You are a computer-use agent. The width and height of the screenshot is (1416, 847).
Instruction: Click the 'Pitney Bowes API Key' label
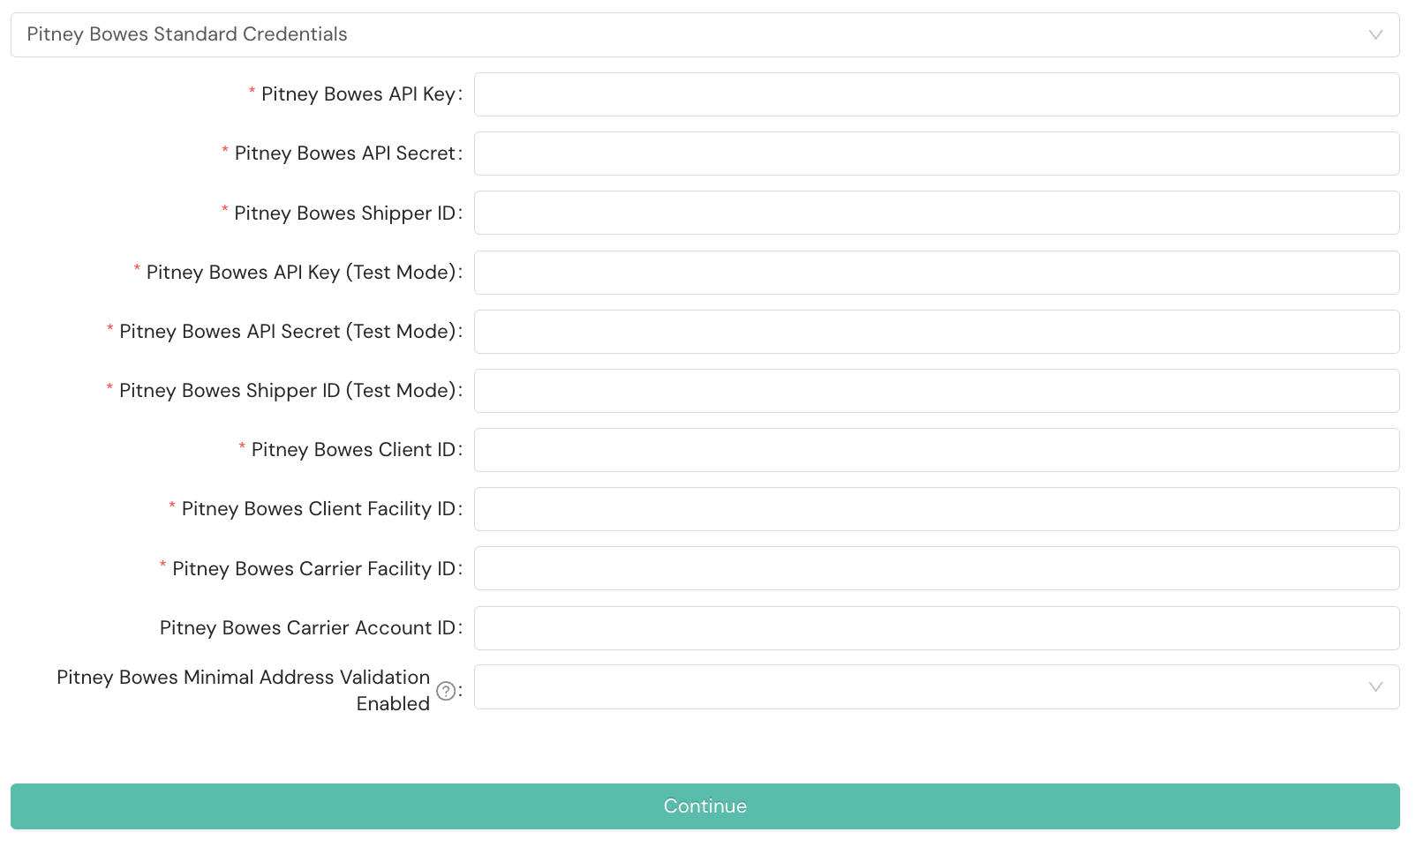pos(358,94)
